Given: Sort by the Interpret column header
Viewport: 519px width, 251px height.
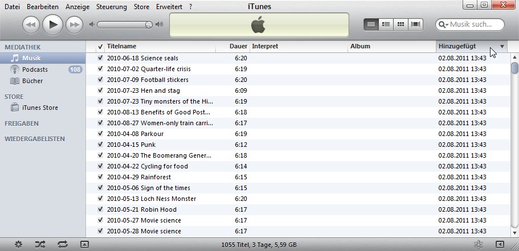Looking at the screenshot, I should tap(299, 46).
